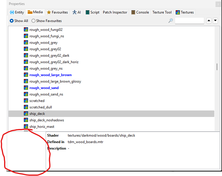Click the icon next to ship_horiz_mast
The height and width of the screenshot is (176, 222).
[26, 127]
